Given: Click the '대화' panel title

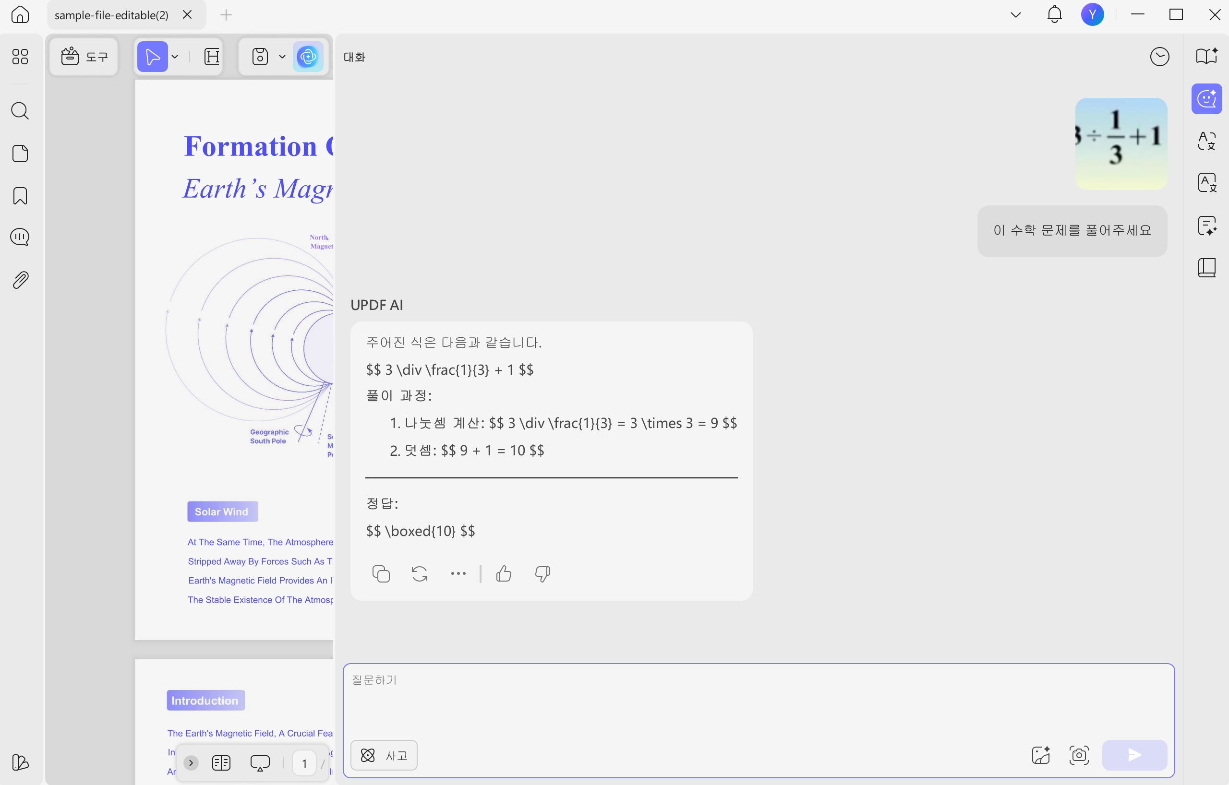Looking at the screenshot, I should [354, 57].
